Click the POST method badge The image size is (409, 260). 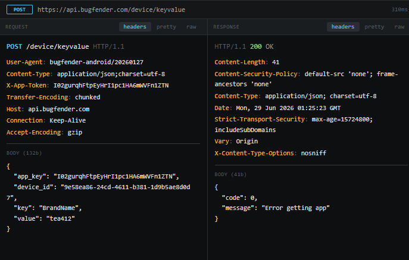pos(20,10)
